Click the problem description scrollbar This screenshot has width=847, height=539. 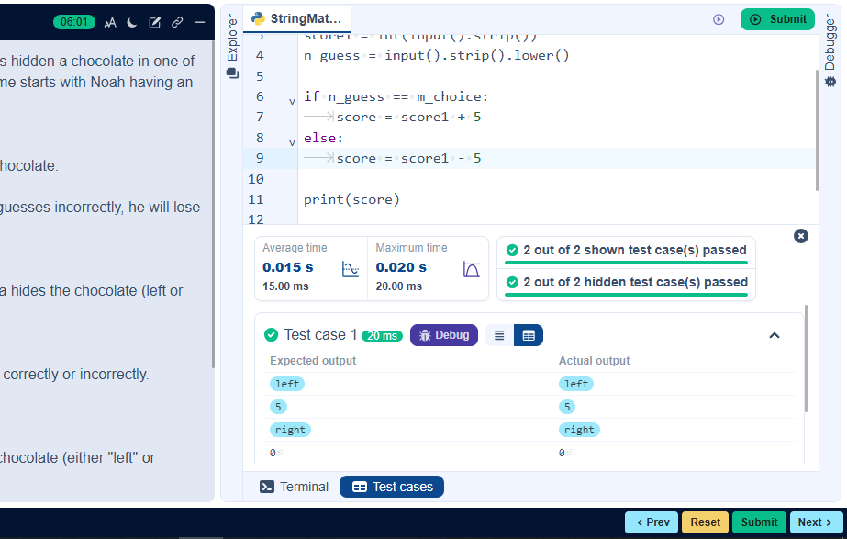click(x=214, y=206)
